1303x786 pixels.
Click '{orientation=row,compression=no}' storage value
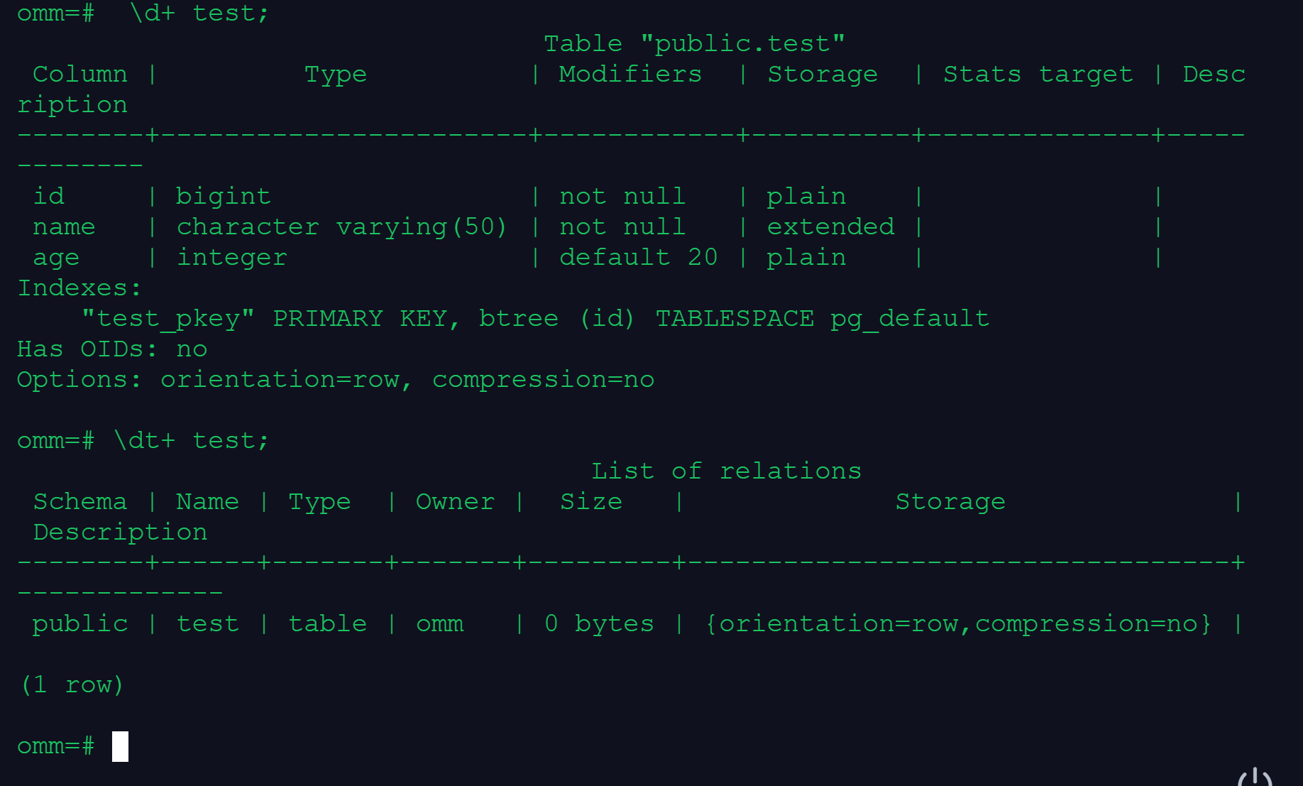pyautogui.click(x=958, y=623)
